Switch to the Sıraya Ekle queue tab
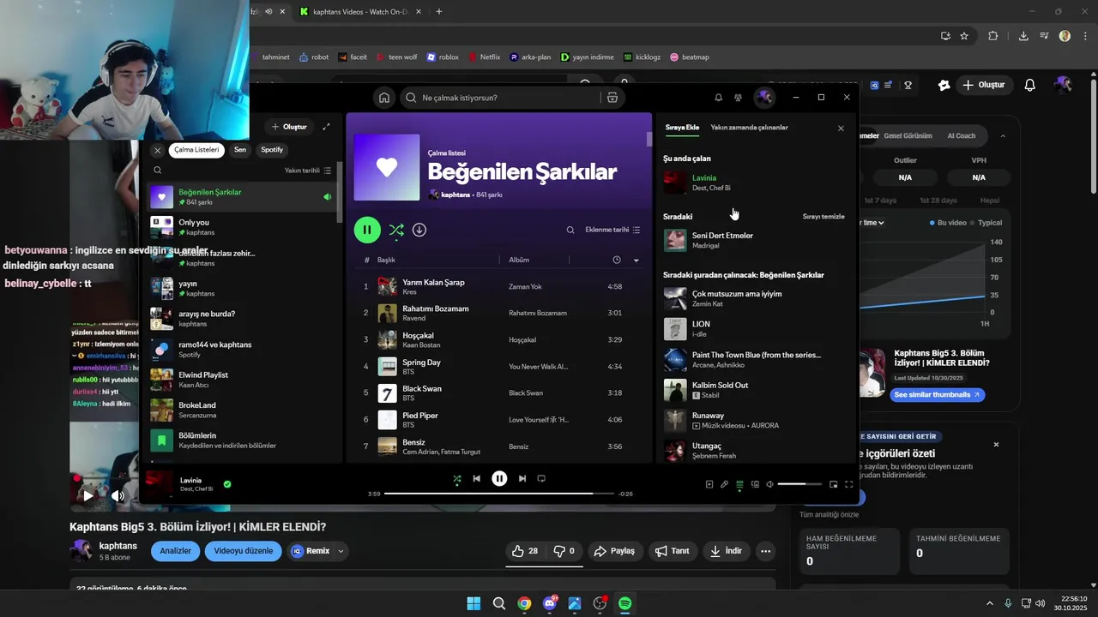This screenshot has height=617, width=1098. 682,128
